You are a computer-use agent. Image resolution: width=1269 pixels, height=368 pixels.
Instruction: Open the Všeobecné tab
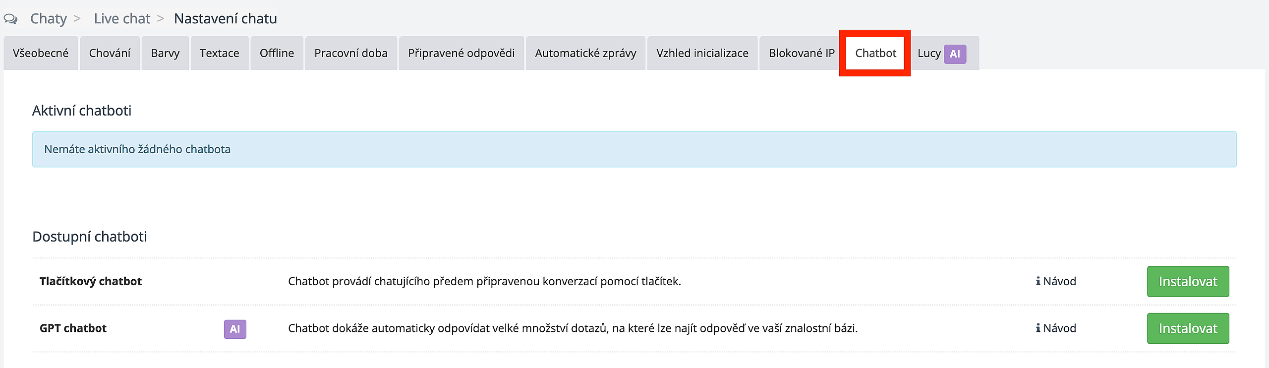coord(41,53)
